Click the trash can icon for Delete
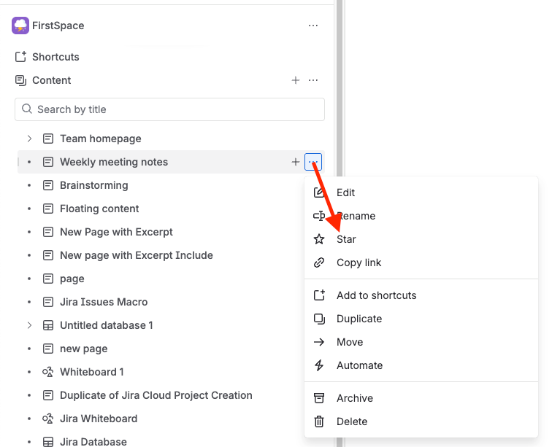The image size is (552, 447). click(319, 421)
